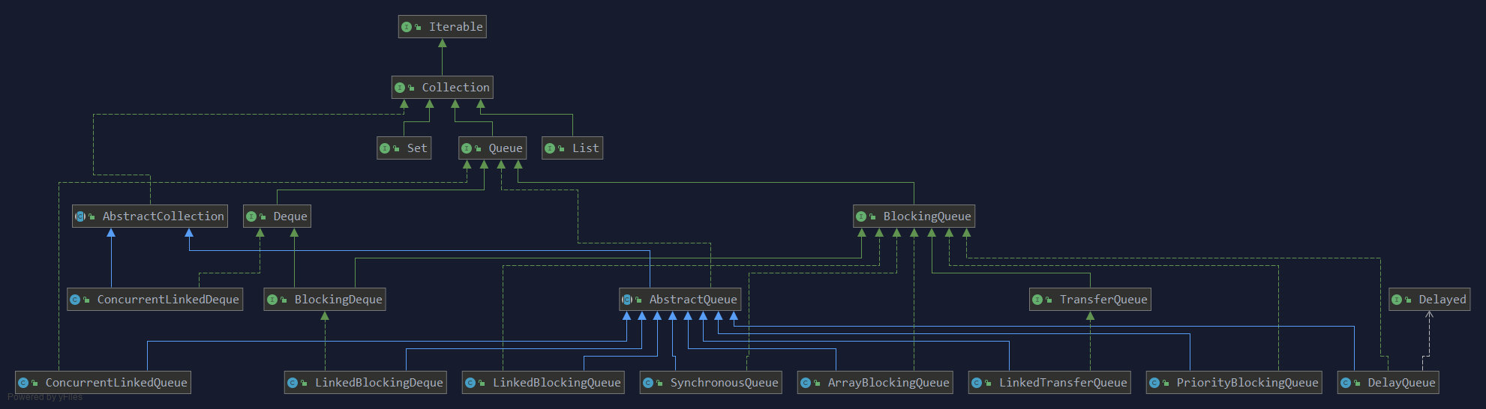
Task: Select the ConcurrentLinkedQueue class name
Action: click(x=116, y=383)
